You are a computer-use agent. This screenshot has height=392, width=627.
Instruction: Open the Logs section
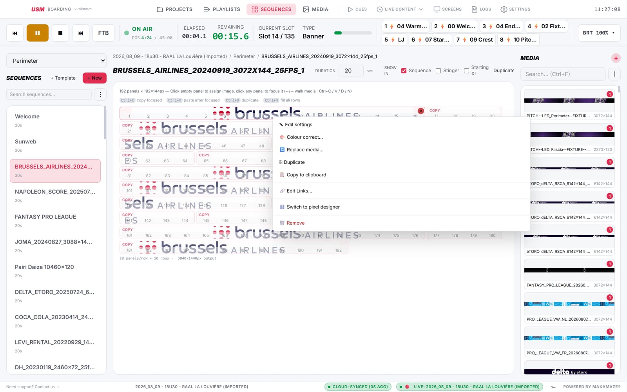click(x=481, y=9)
